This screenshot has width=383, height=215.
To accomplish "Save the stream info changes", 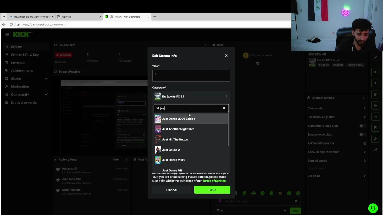I will point(212,190).
